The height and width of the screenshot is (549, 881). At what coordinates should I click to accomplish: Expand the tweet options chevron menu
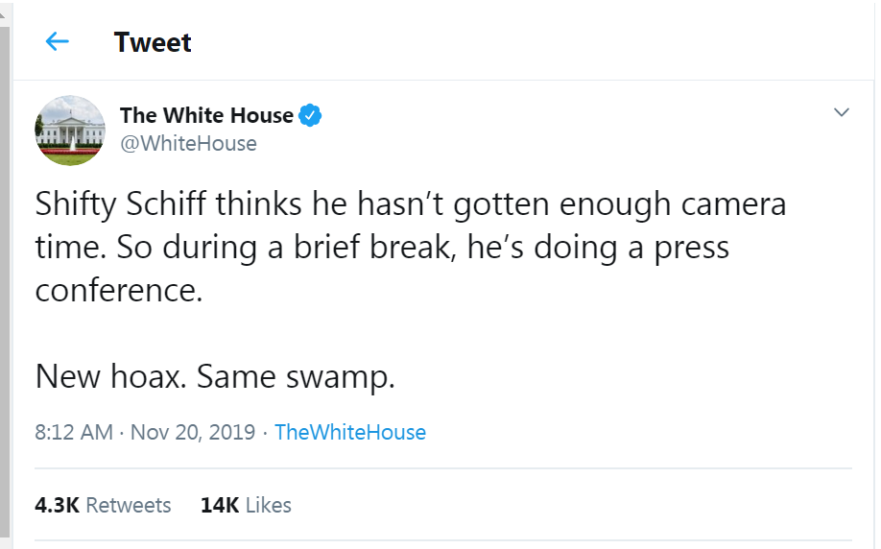click(x=842, y=113)
